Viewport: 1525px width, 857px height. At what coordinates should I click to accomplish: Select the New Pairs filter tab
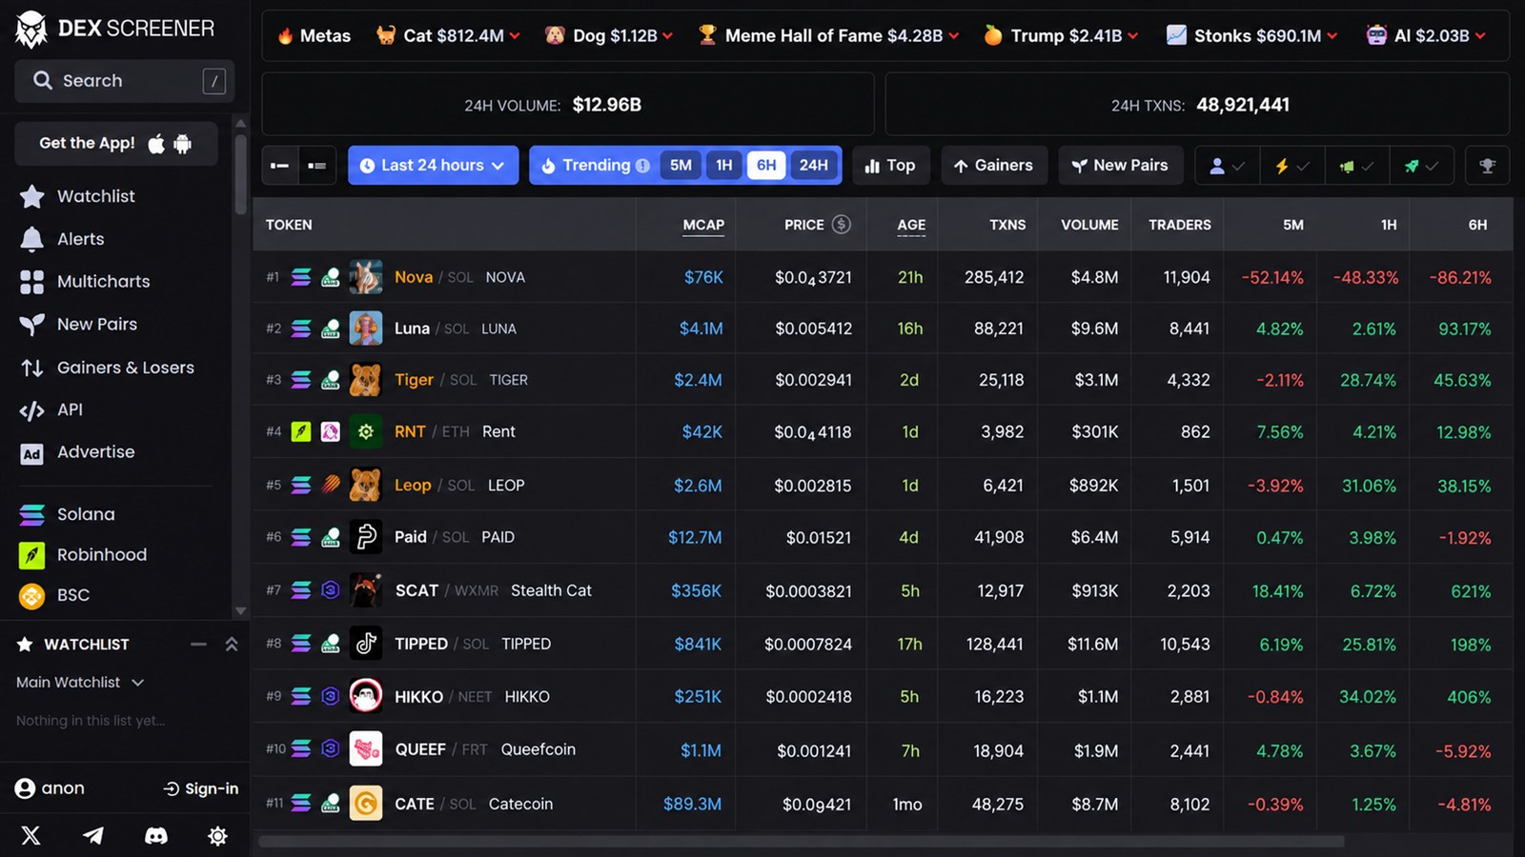tap(1120, 166)
